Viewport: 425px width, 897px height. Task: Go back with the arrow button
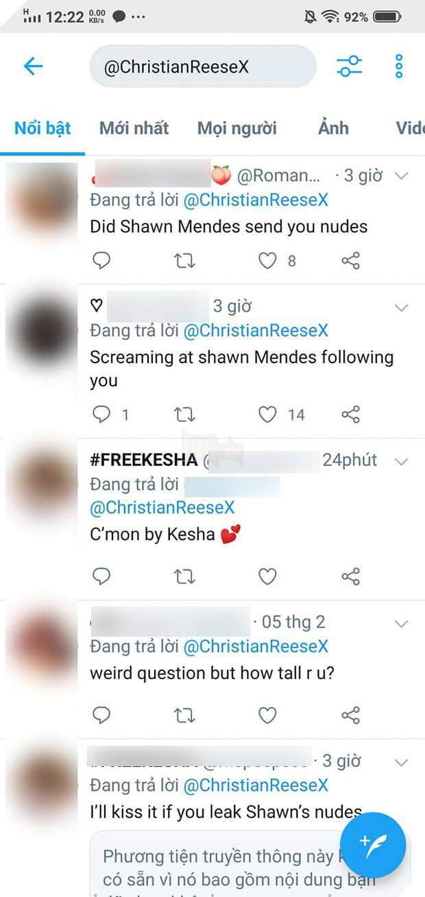click(32, 66)
